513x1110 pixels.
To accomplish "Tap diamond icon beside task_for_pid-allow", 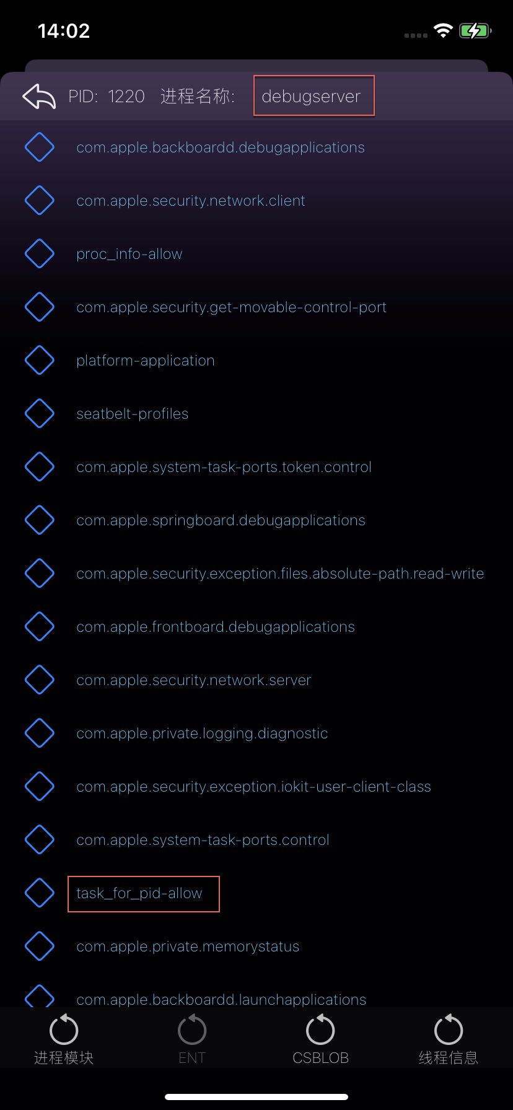I will click(x=40, y=893).
